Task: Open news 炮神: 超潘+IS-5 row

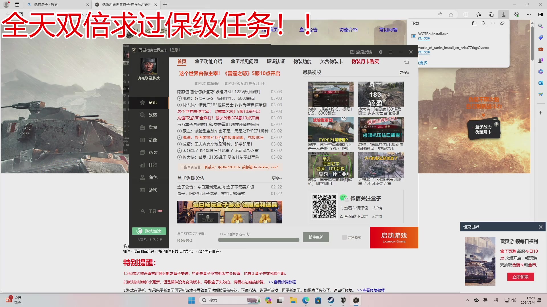Action: 219,98
